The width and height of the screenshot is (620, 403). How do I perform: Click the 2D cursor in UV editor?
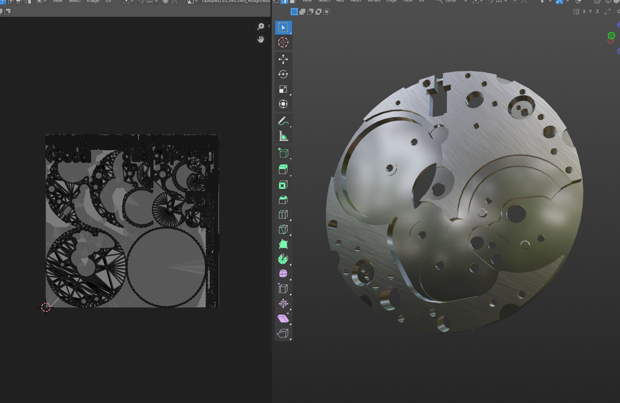(x=46, y=307)
